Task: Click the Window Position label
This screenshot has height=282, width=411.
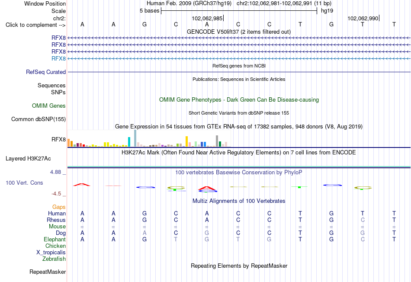Action: coord(45,3)
